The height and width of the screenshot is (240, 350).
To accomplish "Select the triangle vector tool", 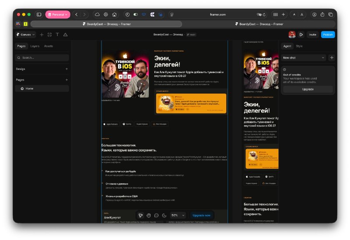I will (65, 35).
